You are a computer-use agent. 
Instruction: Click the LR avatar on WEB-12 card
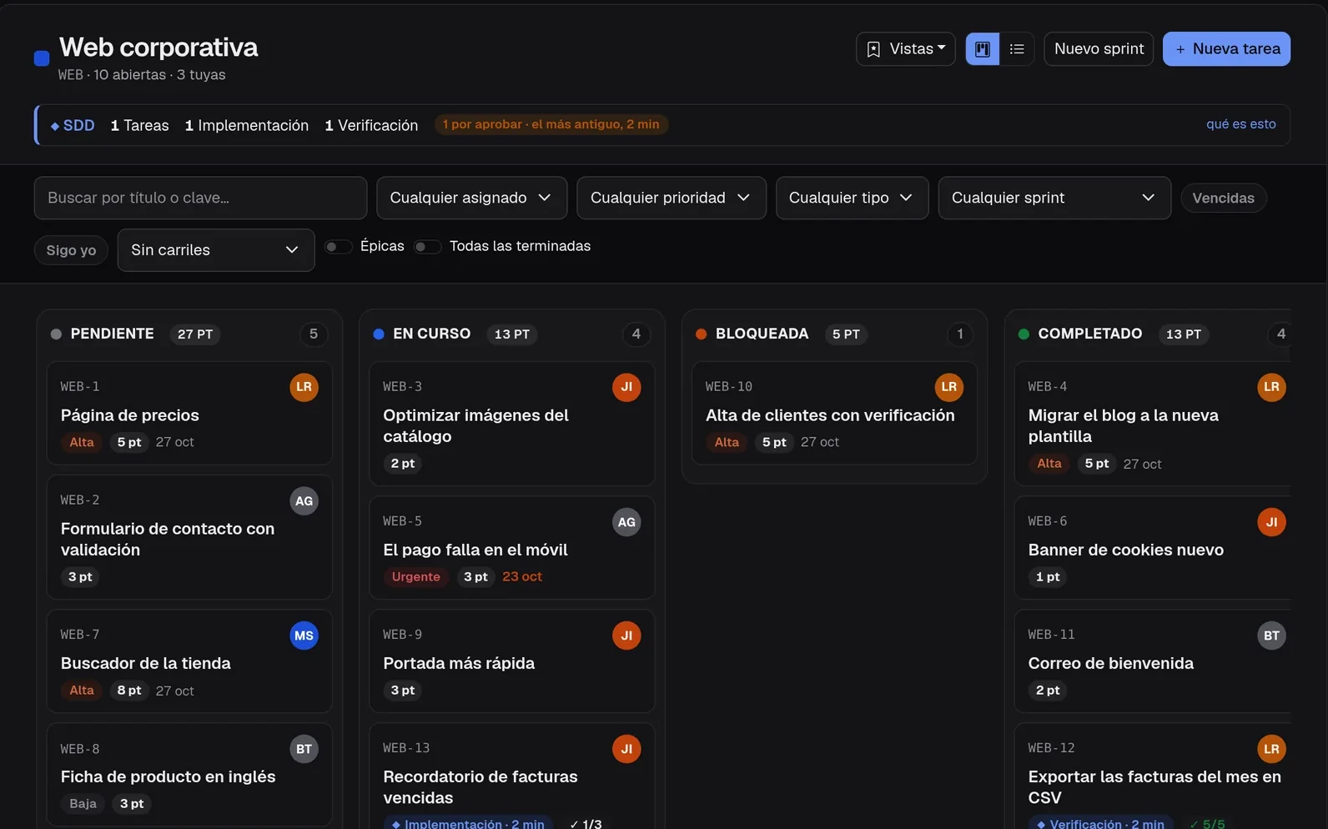(1271, 749)
